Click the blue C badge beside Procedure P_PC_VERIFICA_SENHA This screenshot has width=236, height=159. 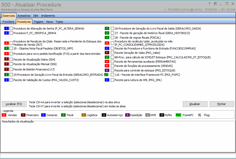click(x=7, y=33)
